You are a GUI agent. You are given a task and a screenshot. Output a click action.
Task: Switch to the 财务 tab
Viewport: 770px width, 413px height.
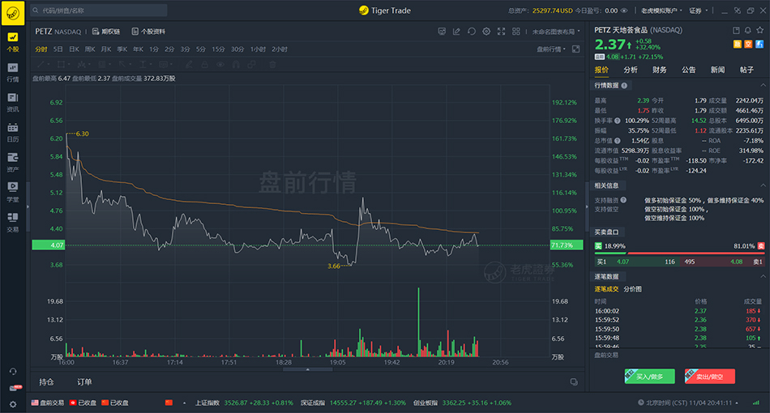(660, 70)
